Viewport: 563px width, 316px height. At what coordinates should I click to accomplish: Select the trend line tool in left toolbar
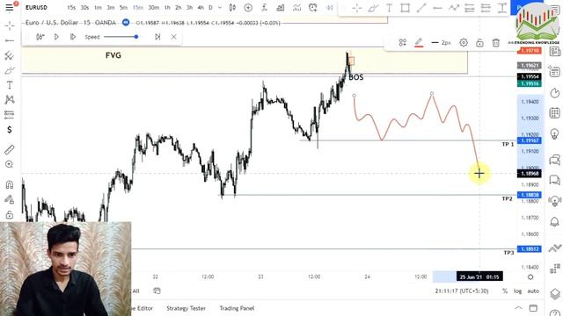10,40
